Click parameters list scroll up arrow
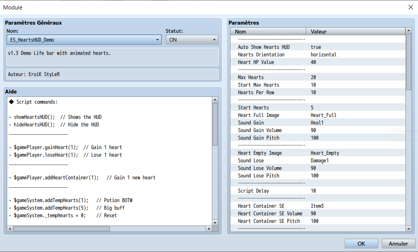Screen dimensions: 418x252 (409, 31)
